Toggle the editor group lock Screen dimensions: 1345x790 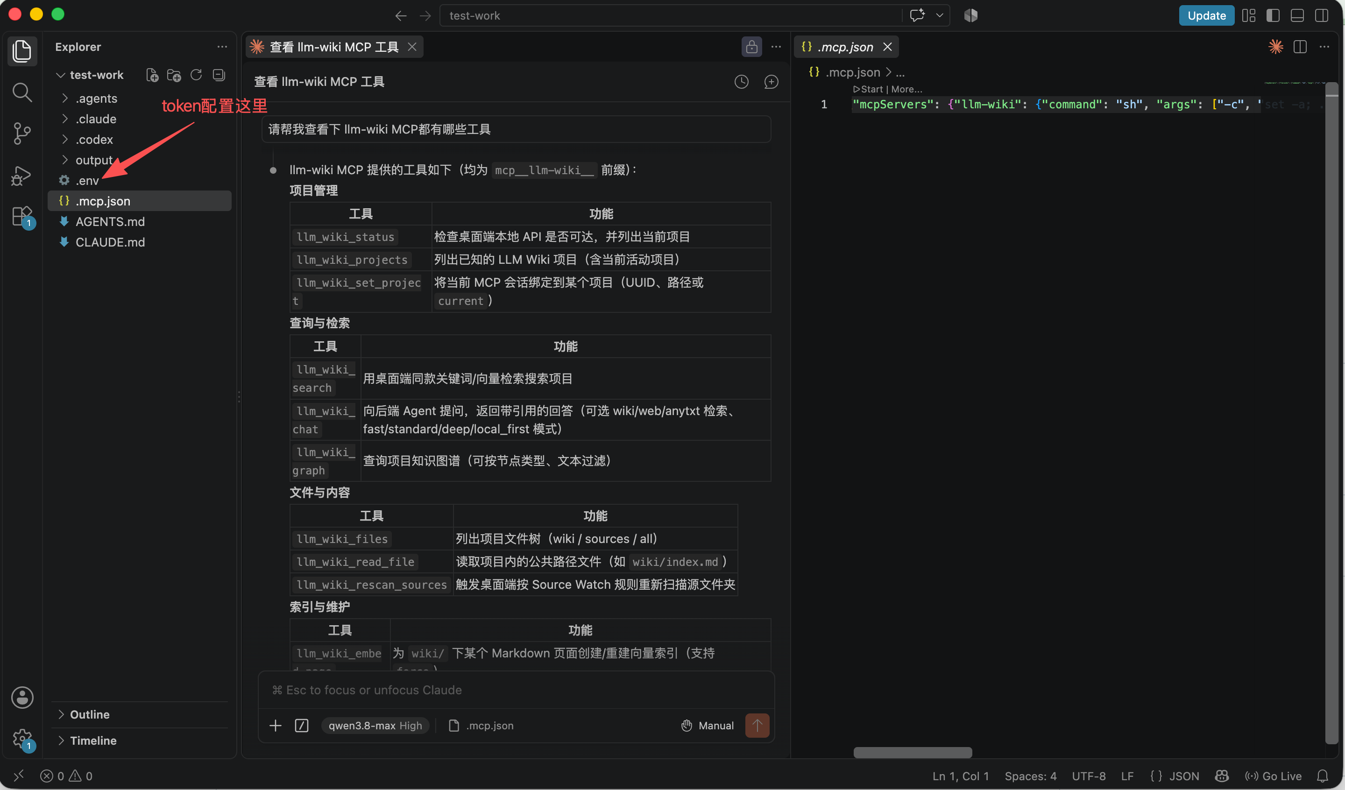pyautogui.click(x=751, y=47)
